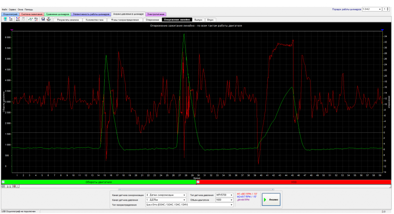Screen dimensions: 394x214
Task: Open the Помощь menu
Action: click(28, 10)
